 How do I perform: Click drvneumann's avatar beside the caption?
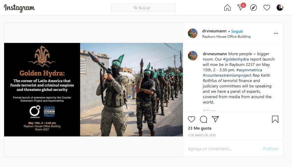(192, 56)
